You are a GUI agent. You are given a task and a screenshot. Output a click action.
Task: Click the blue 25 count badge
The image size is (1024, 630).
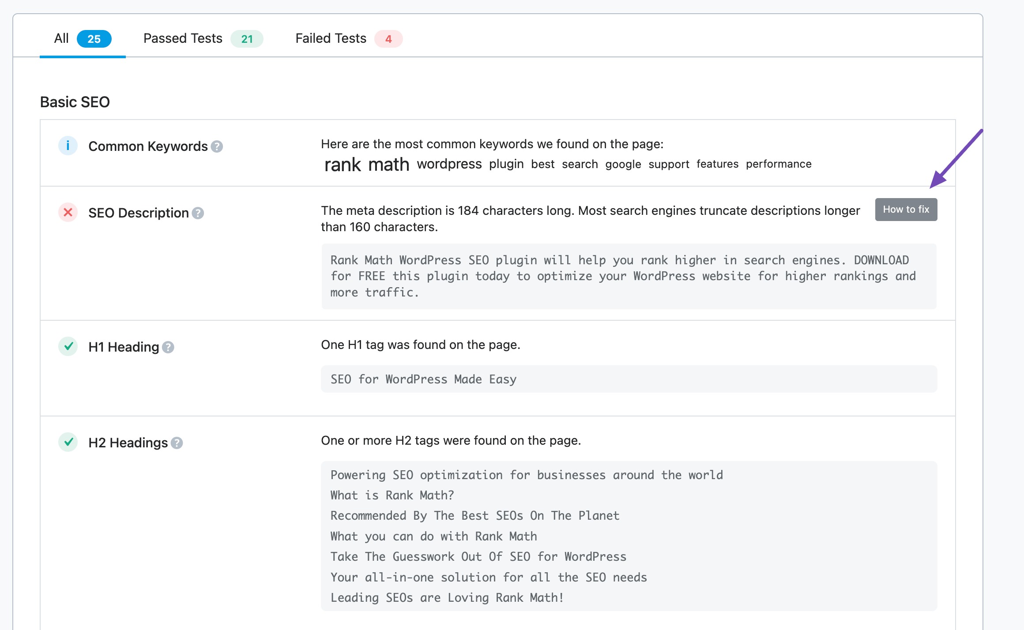(x=94, y=39)
